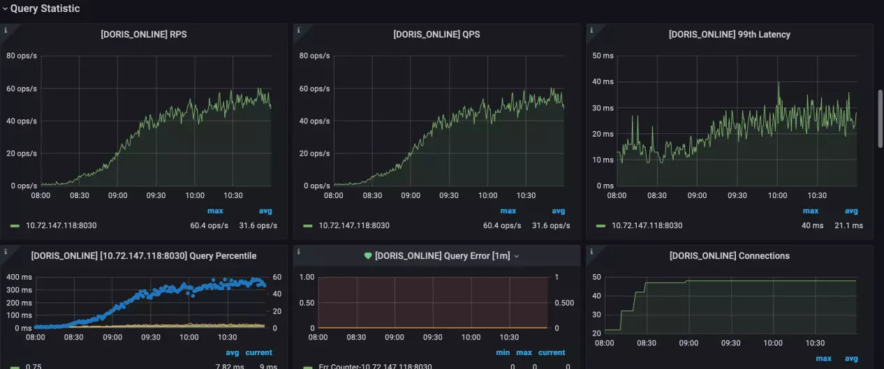Collapse the Query Statistic row chevron
The width and height of the screenshot is (884, 369).
pyautogui.click(x=4, y=9)
